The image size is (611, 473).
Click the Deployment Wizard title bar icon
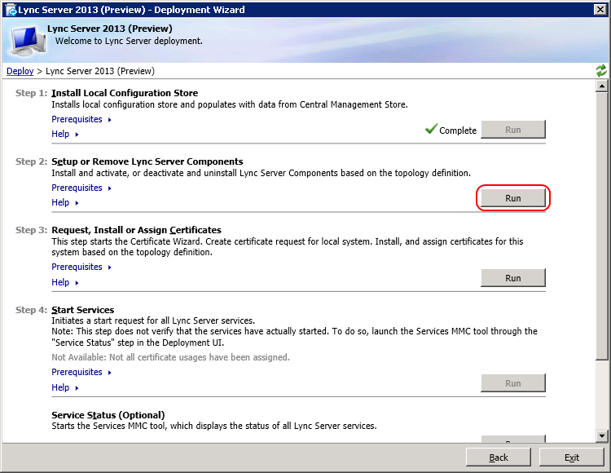pos(11,10)
